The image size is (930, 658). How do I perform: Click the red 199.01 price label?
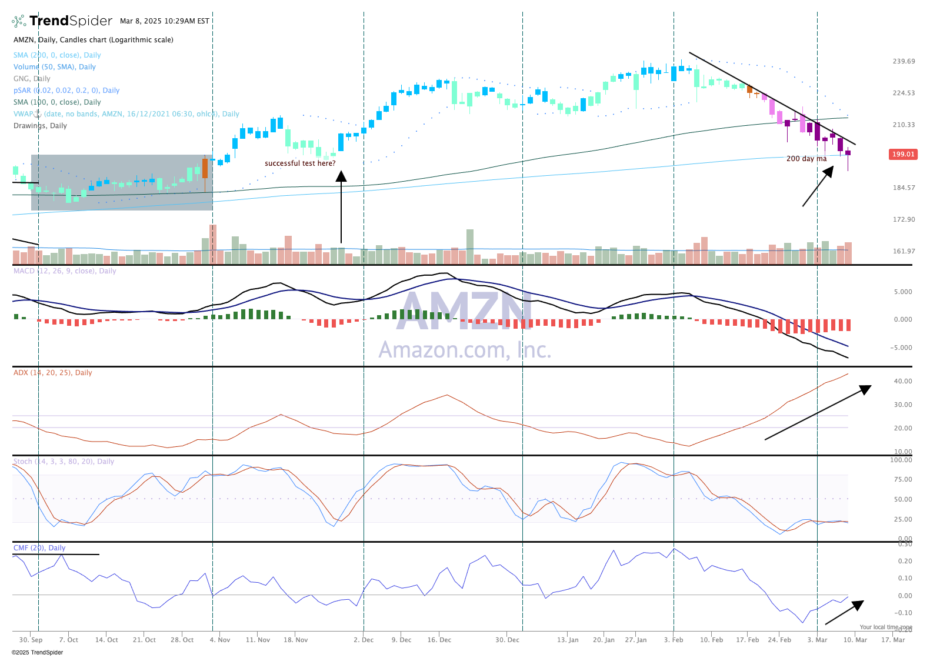pyautogui.click(x=903, y=154)
